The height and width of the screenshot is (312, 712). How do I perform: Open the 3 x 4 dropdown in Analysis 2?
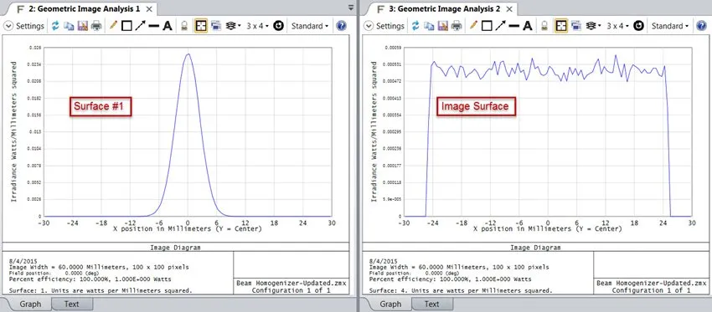617,26
